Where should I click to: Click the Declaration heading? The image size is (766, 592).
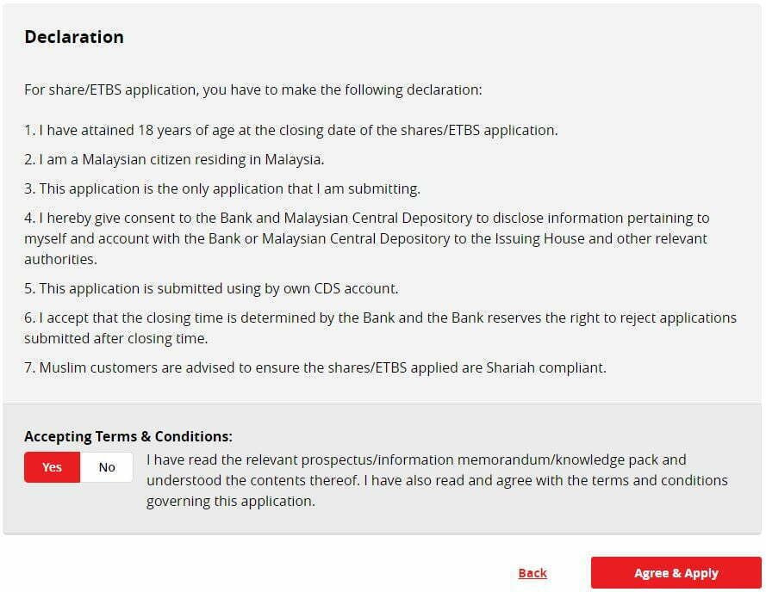[74, 37]
